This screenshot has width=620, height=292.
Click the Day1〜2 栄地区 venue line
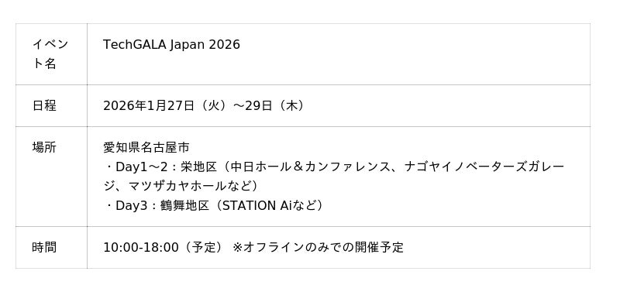(x=334, y=167)
